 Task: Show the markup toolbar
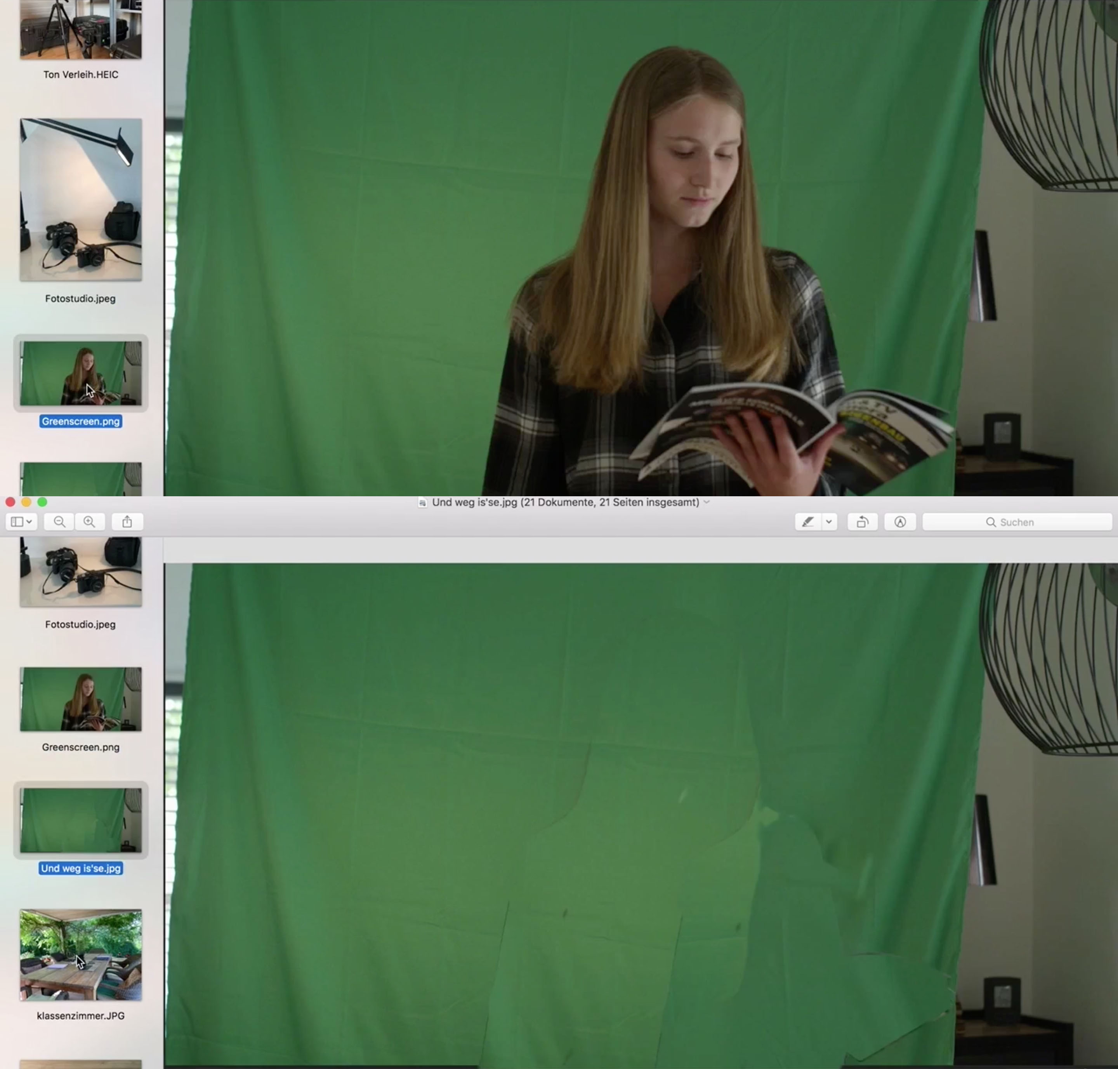click(900, 522)
